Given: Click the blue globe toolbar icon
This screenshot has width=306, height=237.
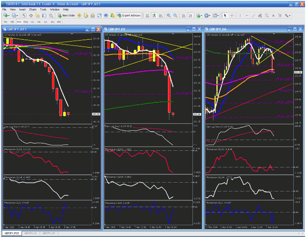Looking at the screenshot, I should coord(106,15).
